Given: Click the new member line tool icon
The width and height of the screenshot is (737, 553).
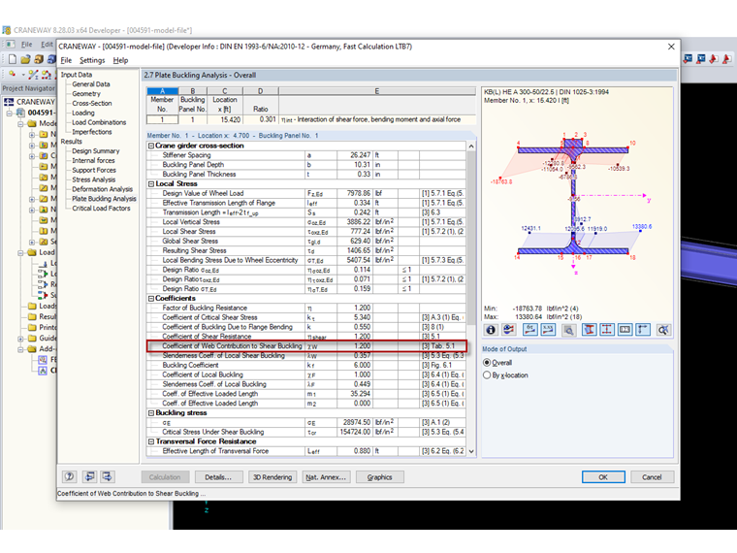Looking at the screenshot, I should coord(33,75).
